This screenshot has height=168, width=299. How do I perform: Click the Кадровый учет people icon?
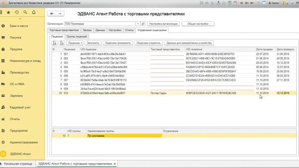pyautogui.click(x=3, y=107)
